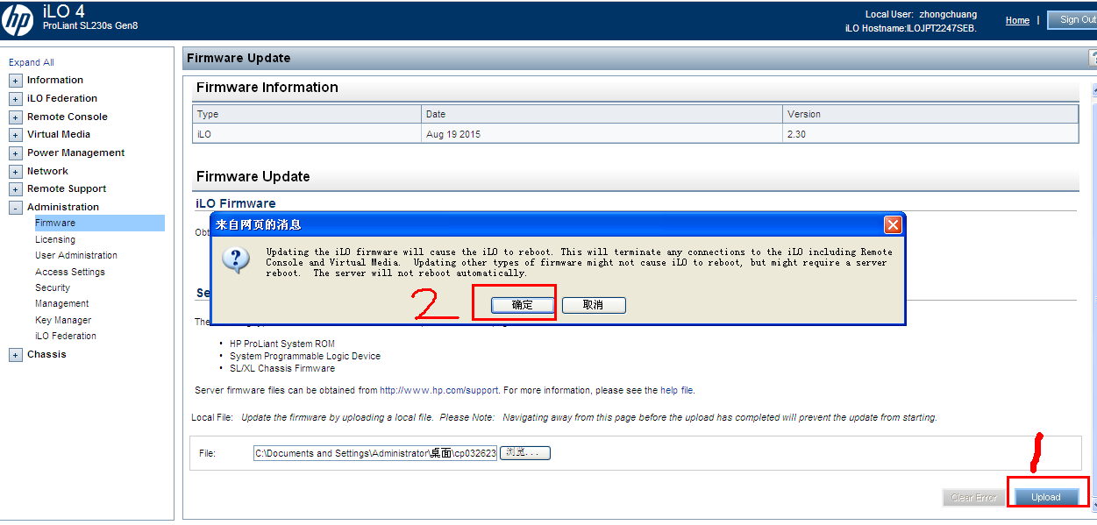Open the hp.com support link
The image size is (1097, 525).
tap(438, 390)
